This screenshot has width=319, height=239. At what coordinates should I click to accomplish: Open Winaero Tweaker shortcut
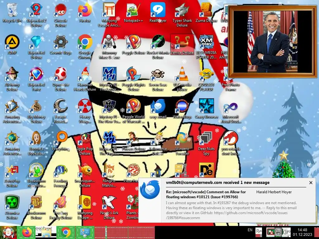182,143
